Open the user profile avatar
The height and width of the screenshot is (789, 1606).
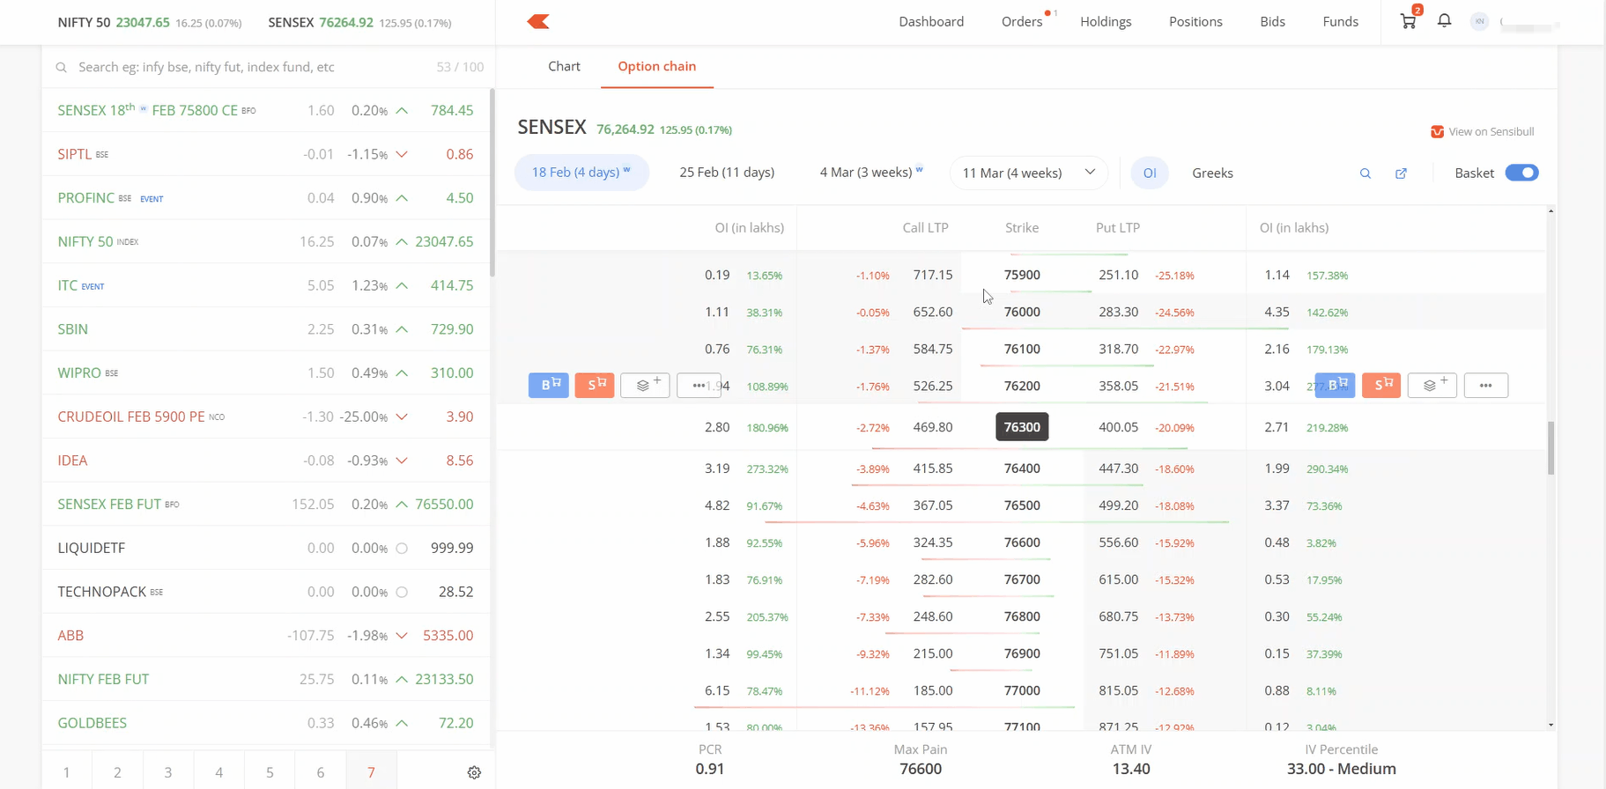click(1479, 21)
